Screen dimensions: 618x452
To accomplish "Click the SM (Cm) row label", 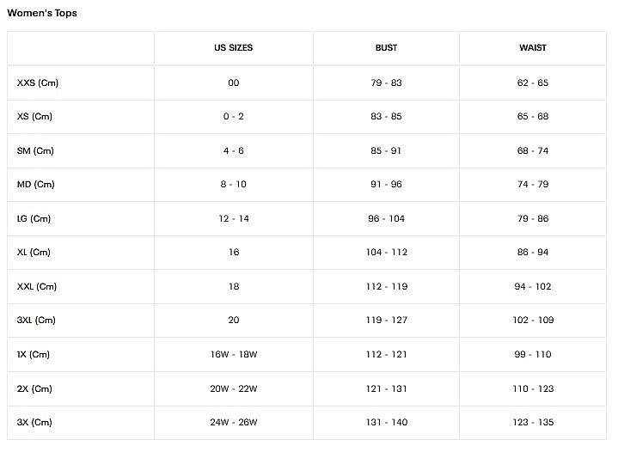I will pos(35,150).
